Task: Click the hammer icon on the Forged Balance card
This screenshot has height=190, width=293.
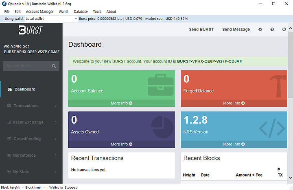Action: [278, 86]
